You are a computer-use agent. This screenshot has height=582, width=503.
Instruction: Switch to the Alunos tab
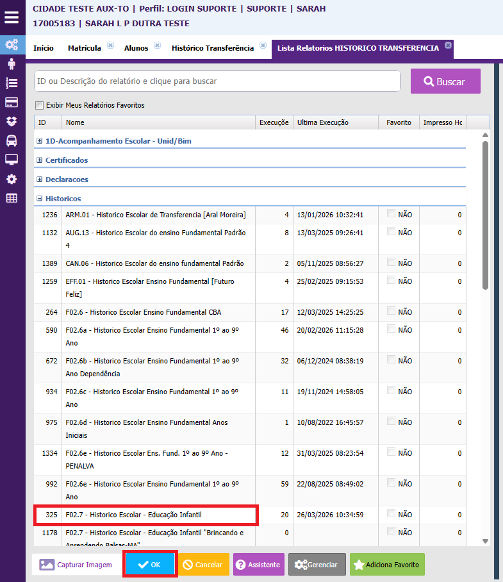136,48
